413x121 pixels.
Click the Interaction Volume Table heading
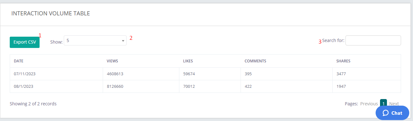coord(51,13)
